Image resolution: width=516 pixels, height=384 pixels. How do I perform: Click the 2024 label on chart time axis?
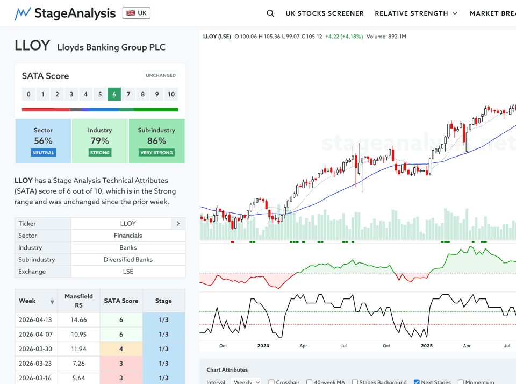pyautogui.click(x=263, y=346)
